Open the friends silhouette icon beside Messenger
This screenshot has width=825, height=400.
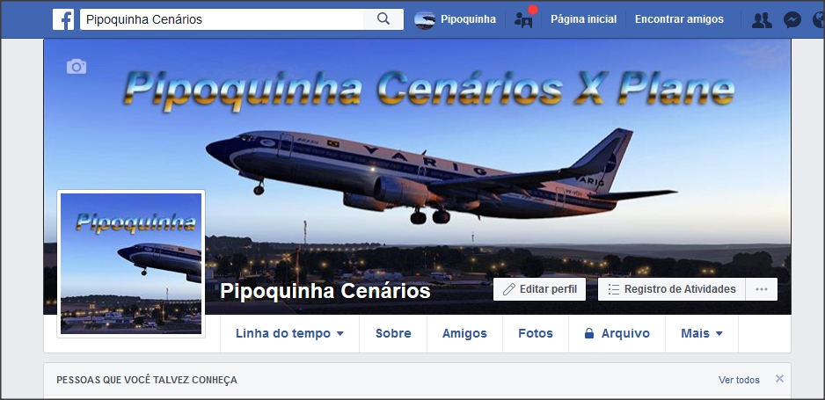coord(762,20)
